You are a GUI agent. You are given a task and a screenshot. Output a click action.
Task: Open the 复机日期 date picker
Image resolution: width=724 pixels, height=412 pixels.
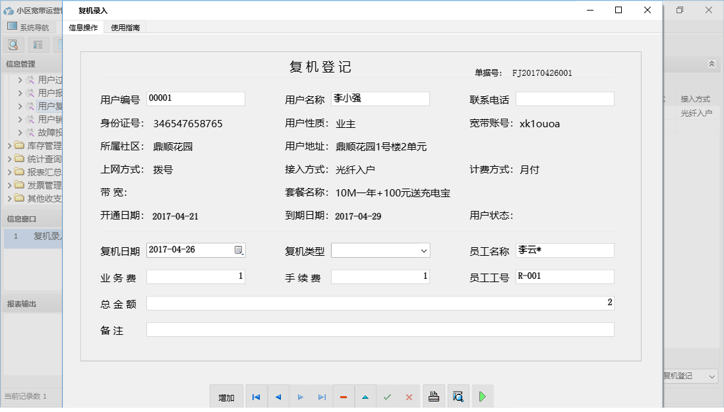[239, 250]
